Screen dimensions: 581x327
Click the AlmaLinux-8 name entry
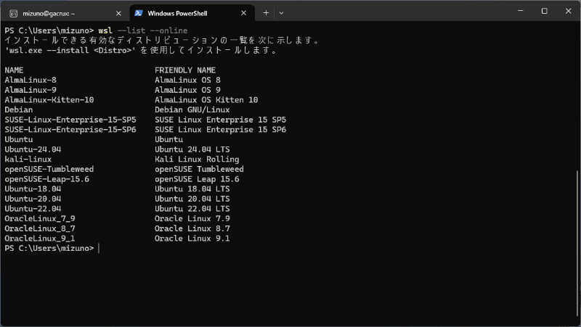pyautogui.click(x=31, y=80)
